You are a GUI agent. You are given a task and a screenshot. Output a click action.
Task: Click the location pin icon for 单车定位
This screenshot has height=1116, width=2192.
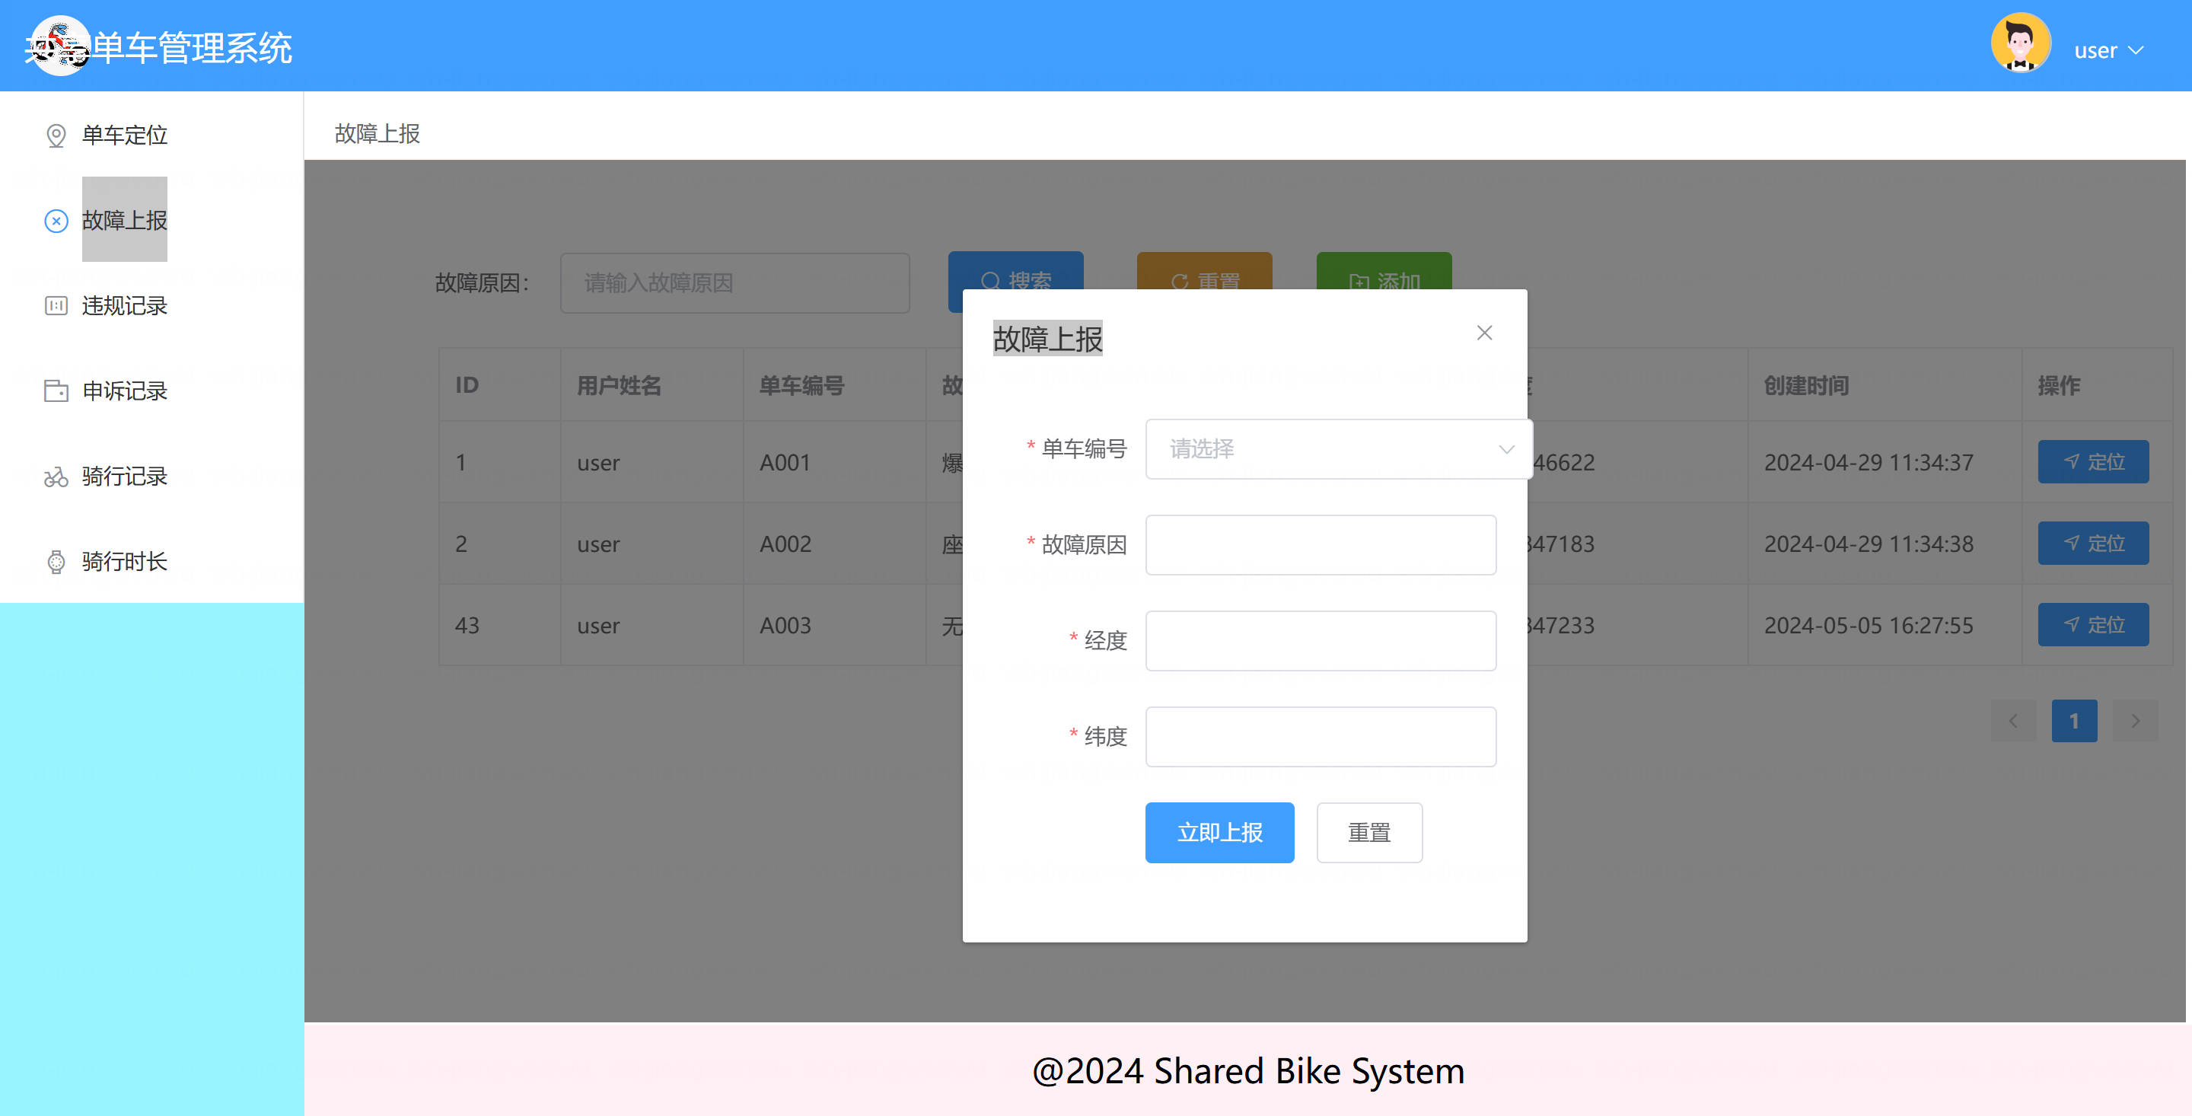[56, 136]
